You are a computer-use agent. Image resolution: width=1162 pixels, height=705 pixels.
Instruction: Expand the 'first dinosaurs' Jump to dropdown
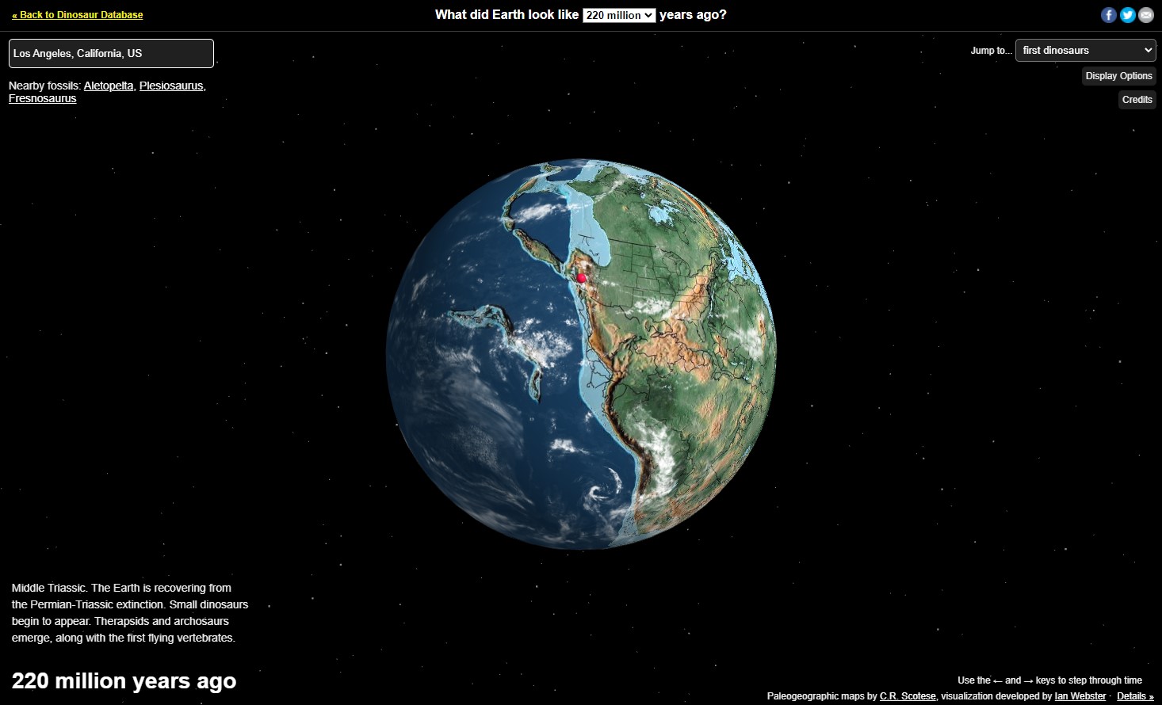(1085, 51)
